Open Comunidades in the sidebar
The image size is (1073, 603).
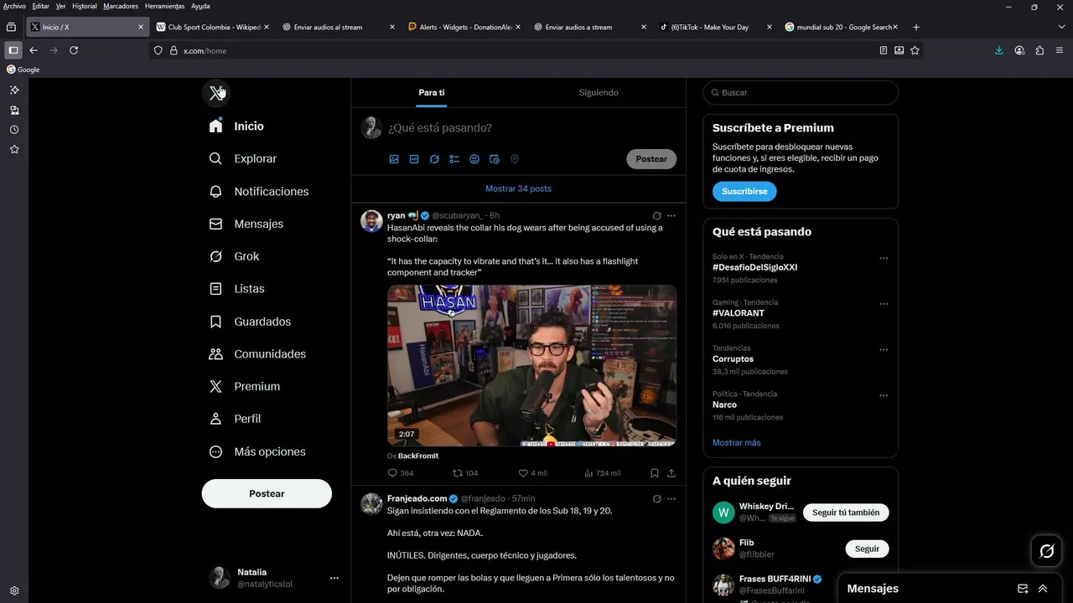[x=257, y=353]
